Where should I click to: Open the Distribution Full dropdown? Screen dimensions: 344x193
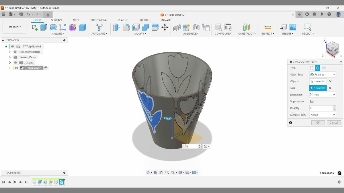322,95
